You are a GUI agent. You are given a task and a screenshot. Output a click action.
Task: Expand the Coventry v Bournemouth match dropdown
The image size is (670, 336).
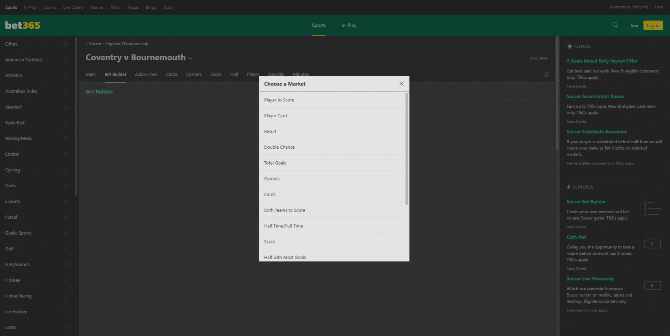tap(191, 58)
